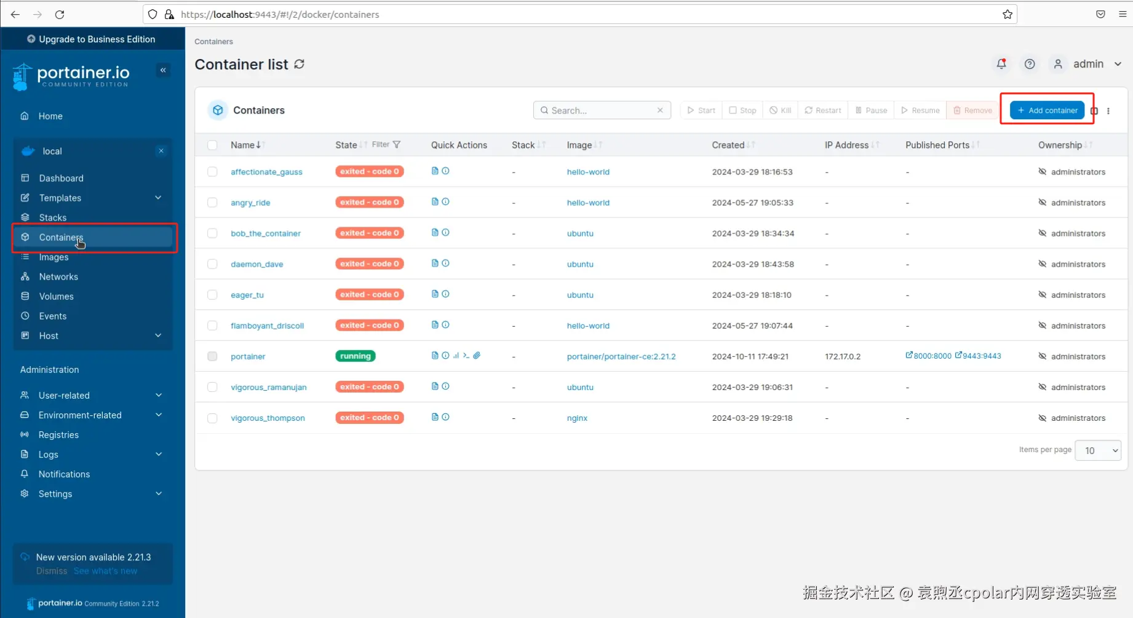
Task: Open the portainer container console icon
Action: point(466,356)
